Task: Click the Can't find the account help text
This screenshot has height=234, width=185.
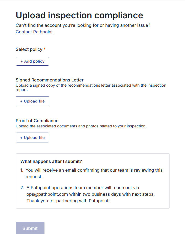Action: 83,25
